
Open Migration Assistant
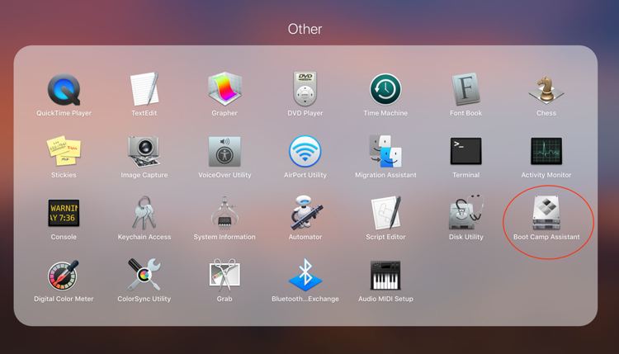(385, 151)
